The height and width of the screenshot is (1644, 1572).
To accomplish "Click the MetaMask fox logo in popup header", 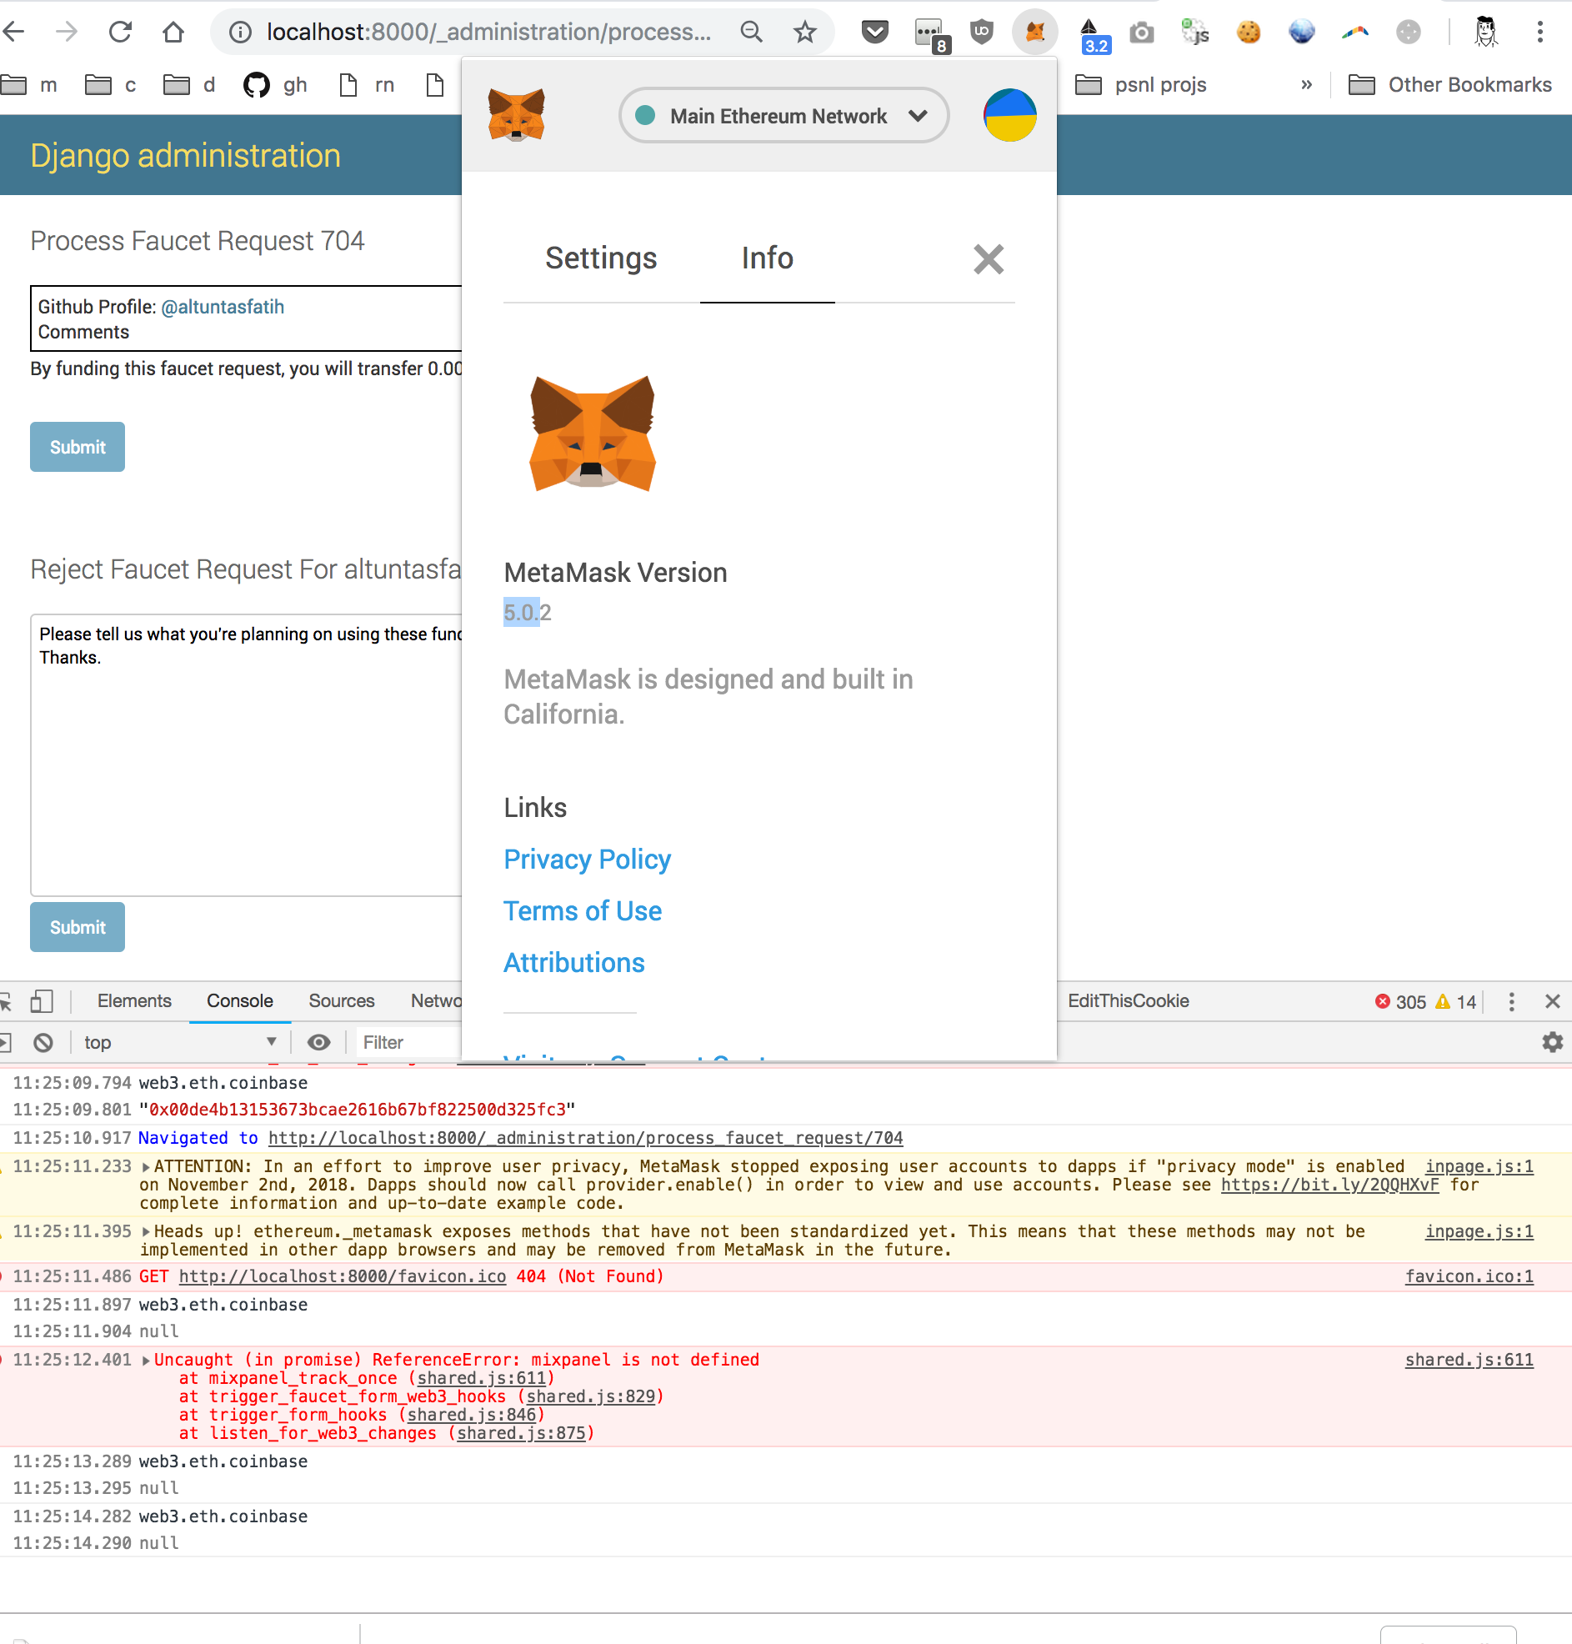I will [x=516, y=115].
